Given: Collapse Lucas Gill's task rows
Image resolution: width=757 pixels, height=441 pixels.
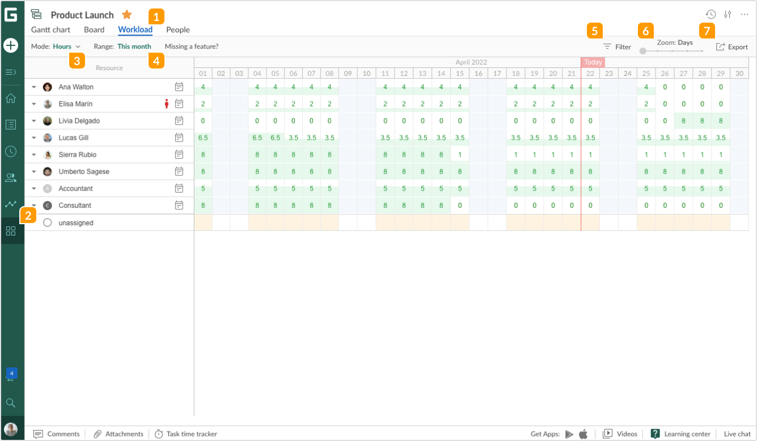Looking at the screenshot, I should coord(33,138).
